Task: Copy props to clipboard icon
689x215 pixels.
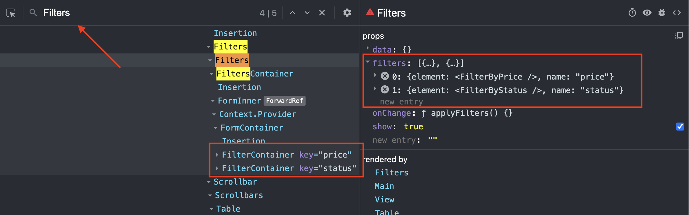Action: (679, 36)
